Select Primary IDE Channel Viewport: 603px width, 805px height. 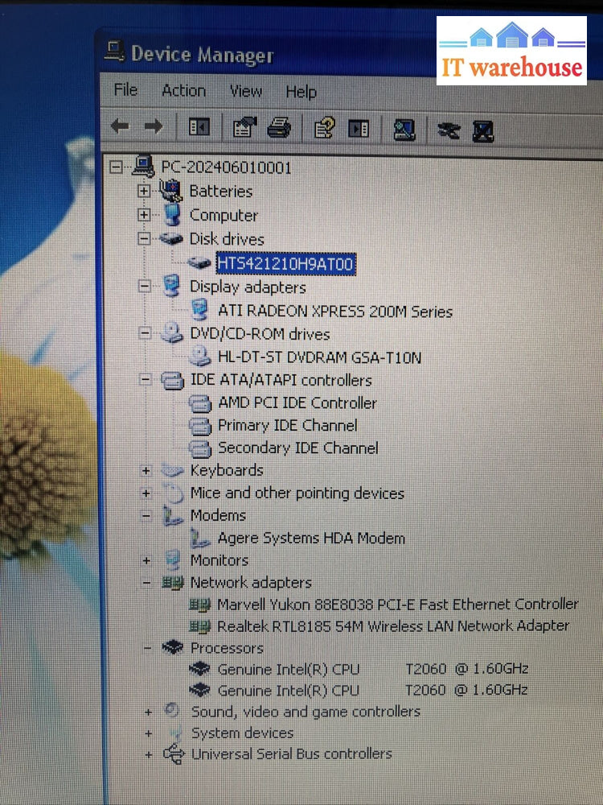pyautogui.click(x=288, y=425)
